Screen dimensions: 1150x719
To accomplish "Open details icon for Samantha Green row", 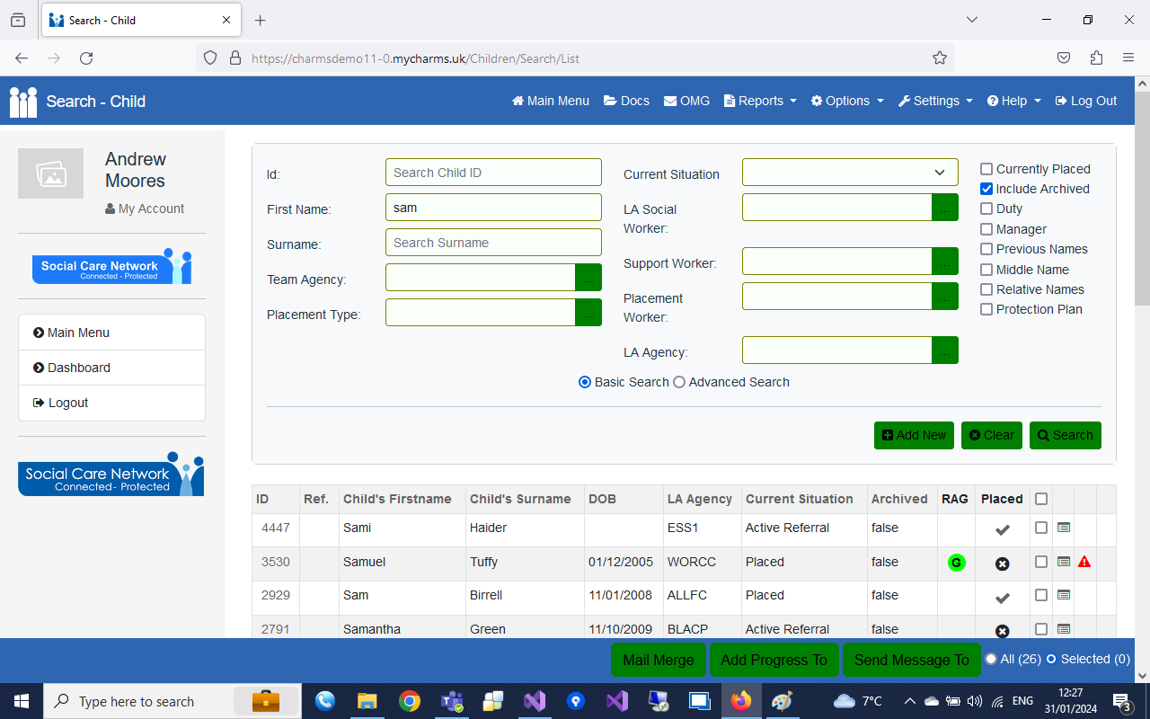I will click(1064, 629).
